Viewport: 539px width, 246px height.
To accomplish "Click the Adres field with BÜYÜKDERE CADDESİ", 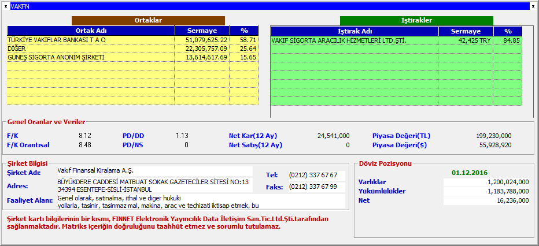I will click(154, 185).
